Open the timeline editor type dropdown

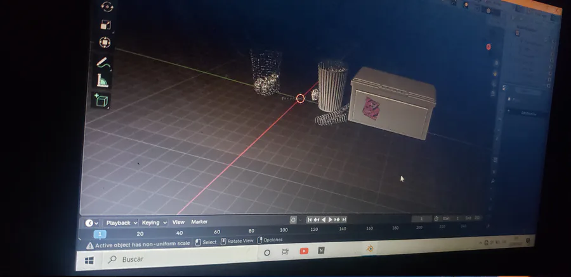pyautogui.click(x=92, y=223)
